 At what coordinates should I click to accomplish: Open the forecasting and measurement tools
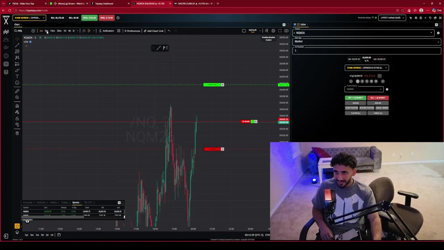click(x=17, y=64)
